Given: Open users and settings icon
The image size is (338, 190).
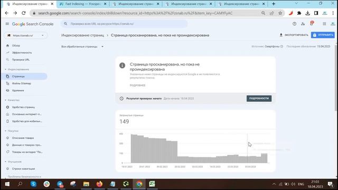Looking at the screenshot, I should [x=303, y=24].
